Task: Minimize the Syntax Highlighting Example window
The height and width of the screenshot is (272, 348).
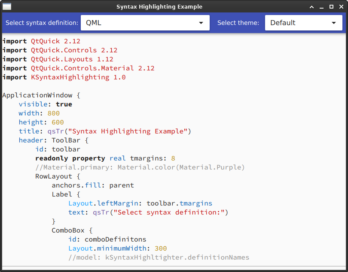Action: coord(322,6)
